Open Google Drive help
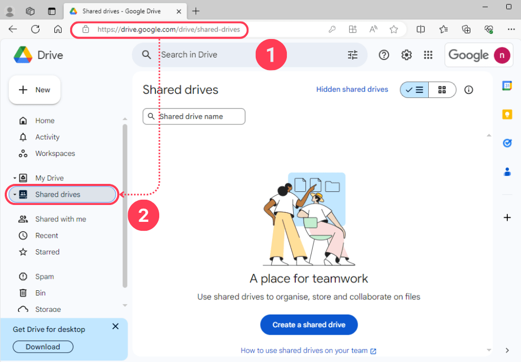521x362 pixels. pyautogui.click(x=383, y=54)
